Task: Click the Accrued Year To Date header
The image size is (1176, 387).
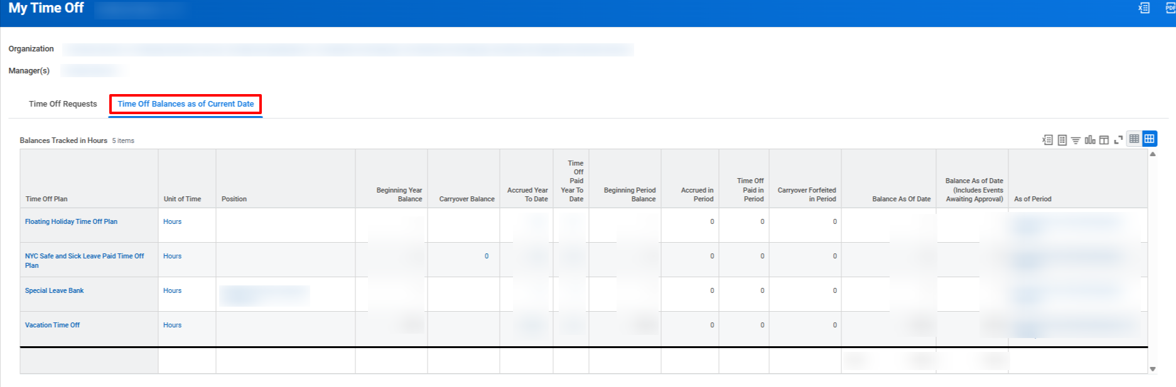Action: pos(527,179)
